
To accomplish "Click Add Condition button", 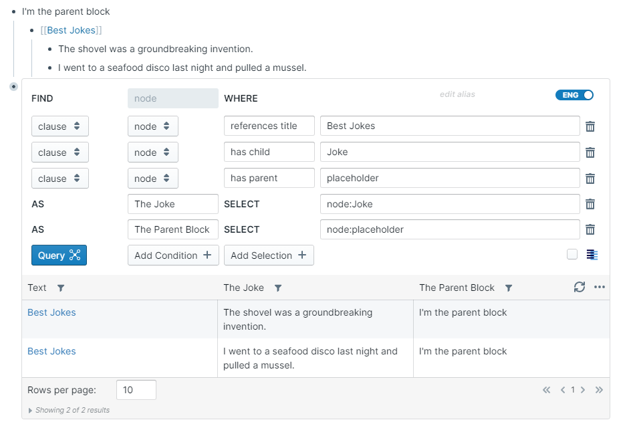I will click(173, 255).
